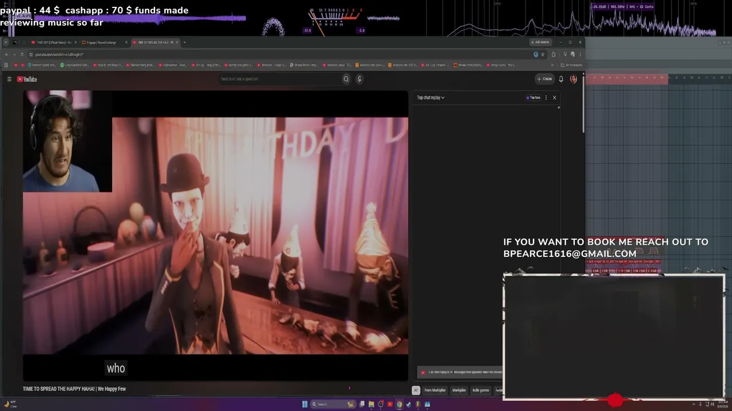The height and width of the screenshot is (411, 732).
Task: Open the YouTube account avatar menu
Action: [x=574, y=79]
